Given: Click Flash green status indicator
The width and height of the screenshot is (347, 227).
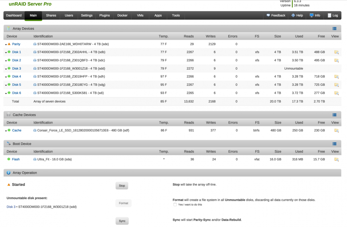Looking at the screenshot, I should click(9, 159).
